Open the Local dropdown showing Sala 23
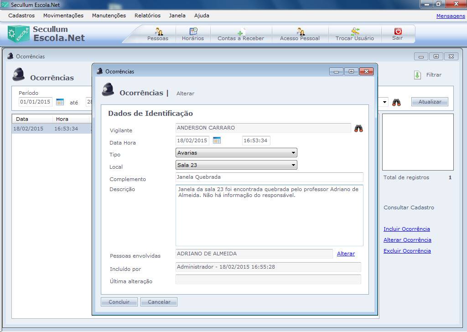 point(236,165)
